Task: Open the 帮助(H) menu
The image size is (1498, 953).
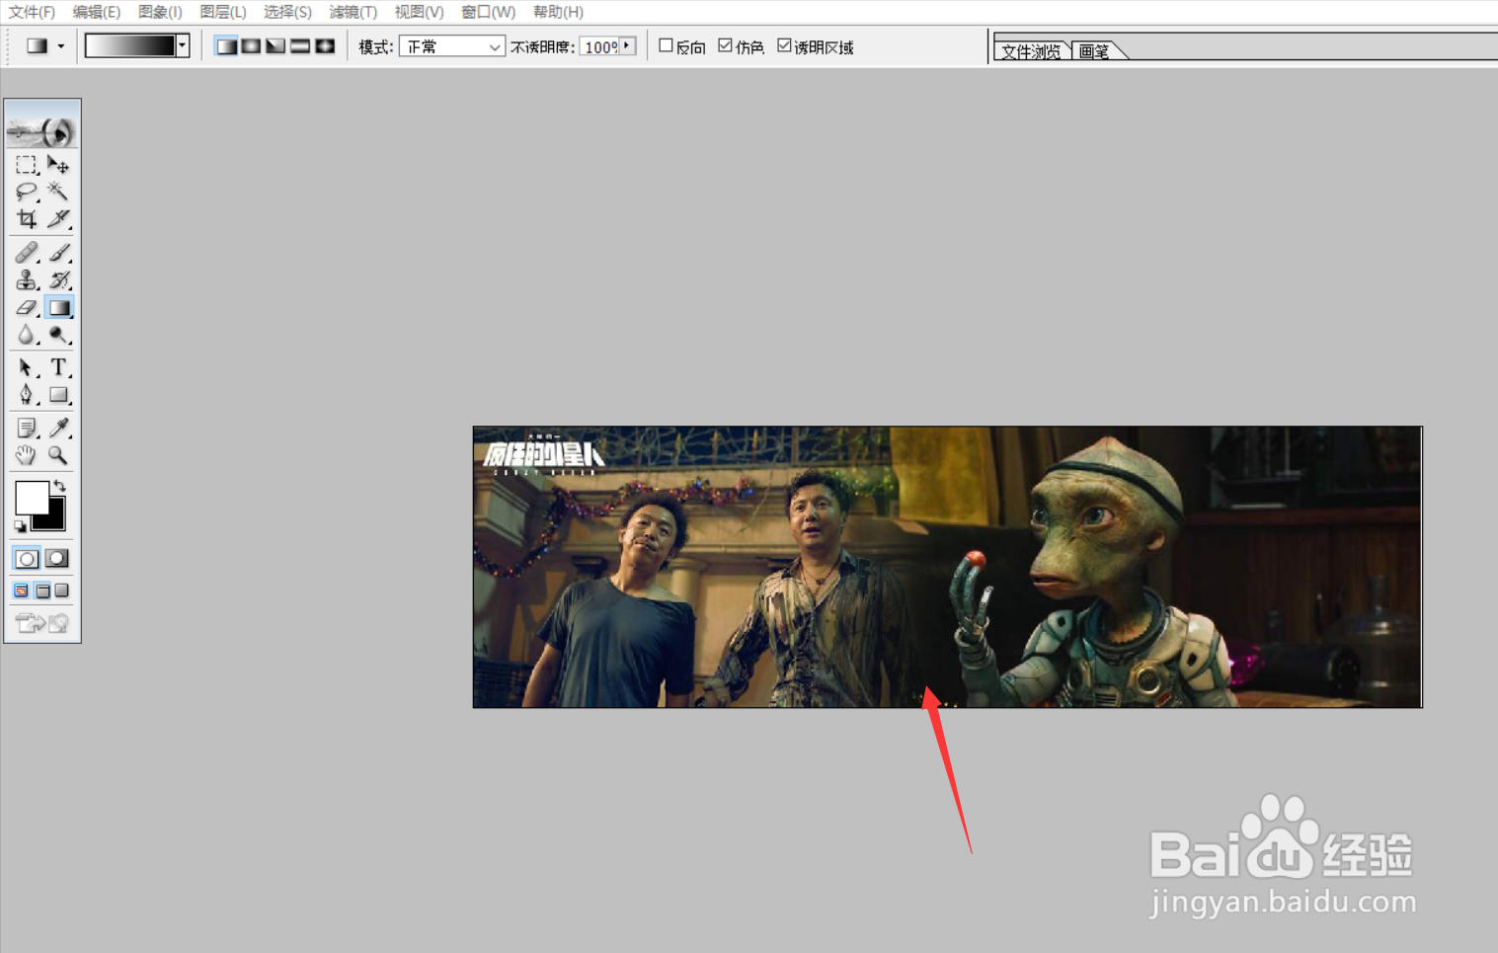Action: click(x=558, y=12)
